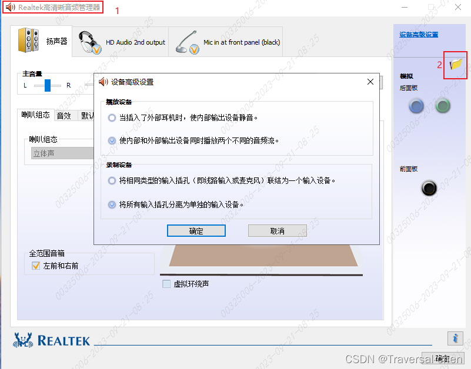Open the 默认 format sub-tab
Screen dimensions: 471x369
point(87,116)
